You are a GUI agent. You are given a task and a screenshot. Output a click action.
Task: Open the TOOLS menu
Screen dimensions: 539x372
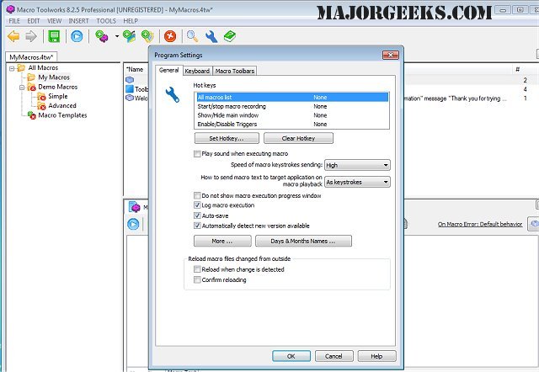point(106,21)
